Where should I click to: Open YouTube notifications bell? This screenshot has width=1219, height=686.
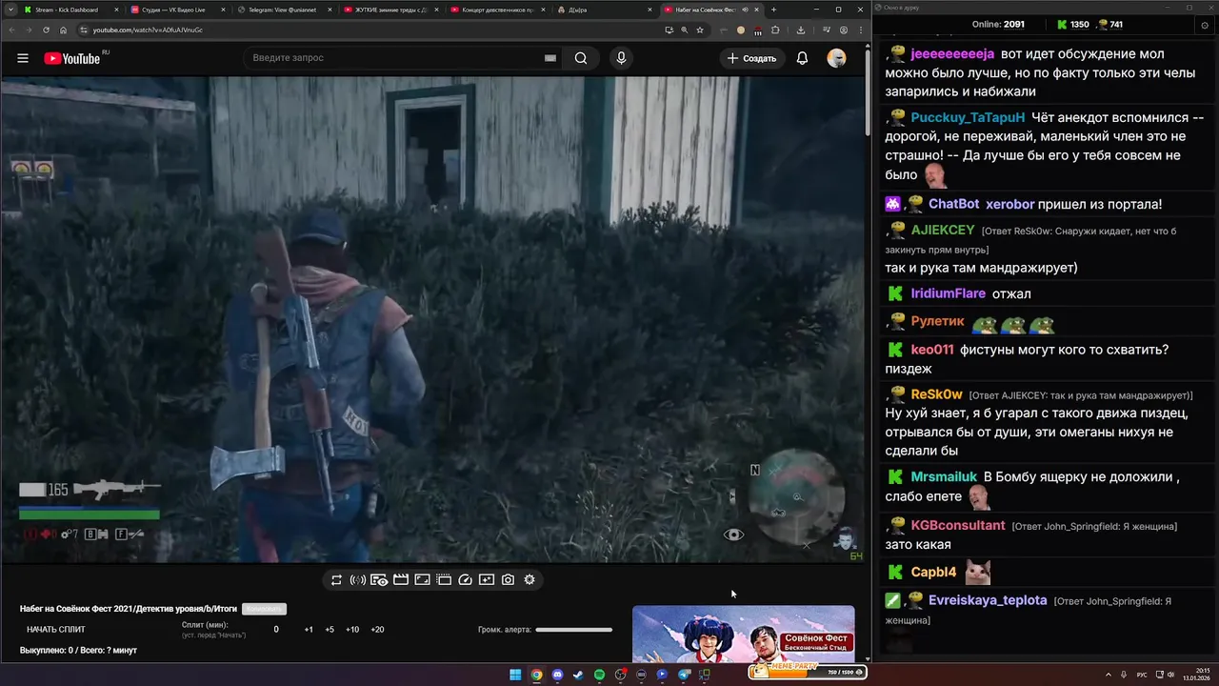coord(802,58)
